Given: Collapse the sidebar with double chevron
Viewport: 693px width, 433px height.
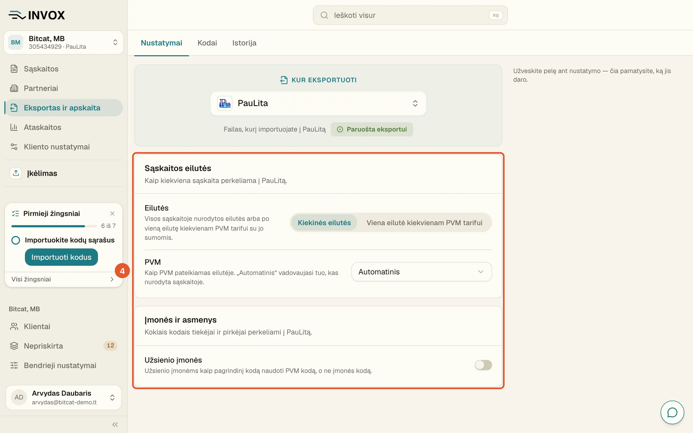Looking at the screenshot, I should [x=115, y=424].
